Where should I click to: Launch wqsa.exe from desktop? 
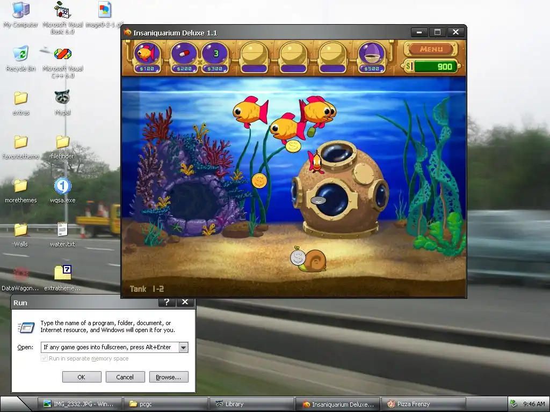(62, 191)
